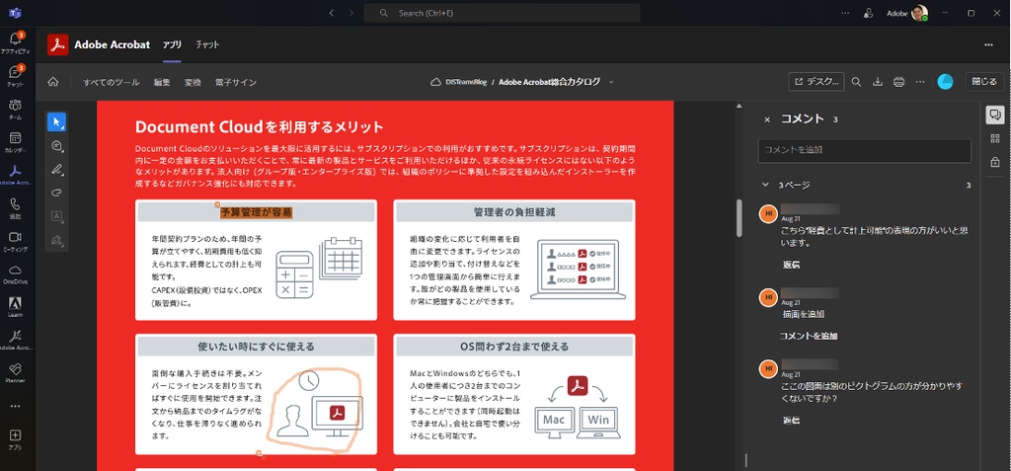Viewport: 1011px width, 471px height.
Task: Open Calendar in Teams sidebar
Action: (x=16, y=141)
